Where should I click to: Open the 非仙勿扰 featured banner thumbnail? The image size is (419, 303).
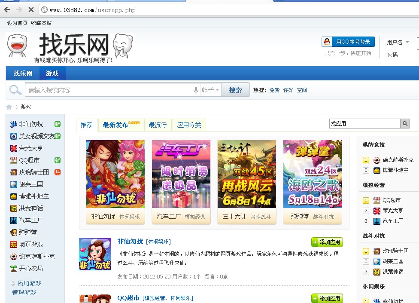(x=115, y=174)
